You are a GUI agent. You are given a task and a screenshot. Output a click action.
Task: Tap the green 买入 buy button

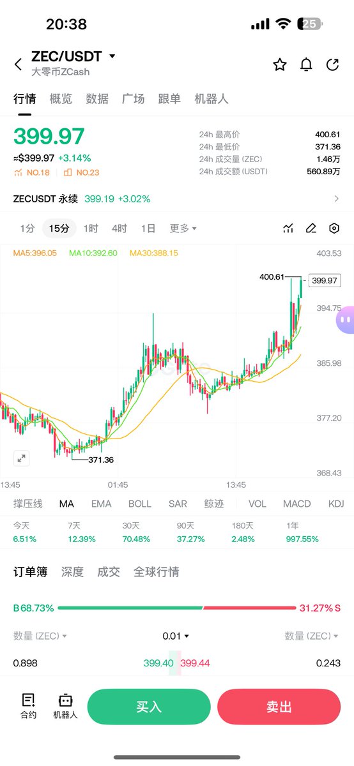149,707
